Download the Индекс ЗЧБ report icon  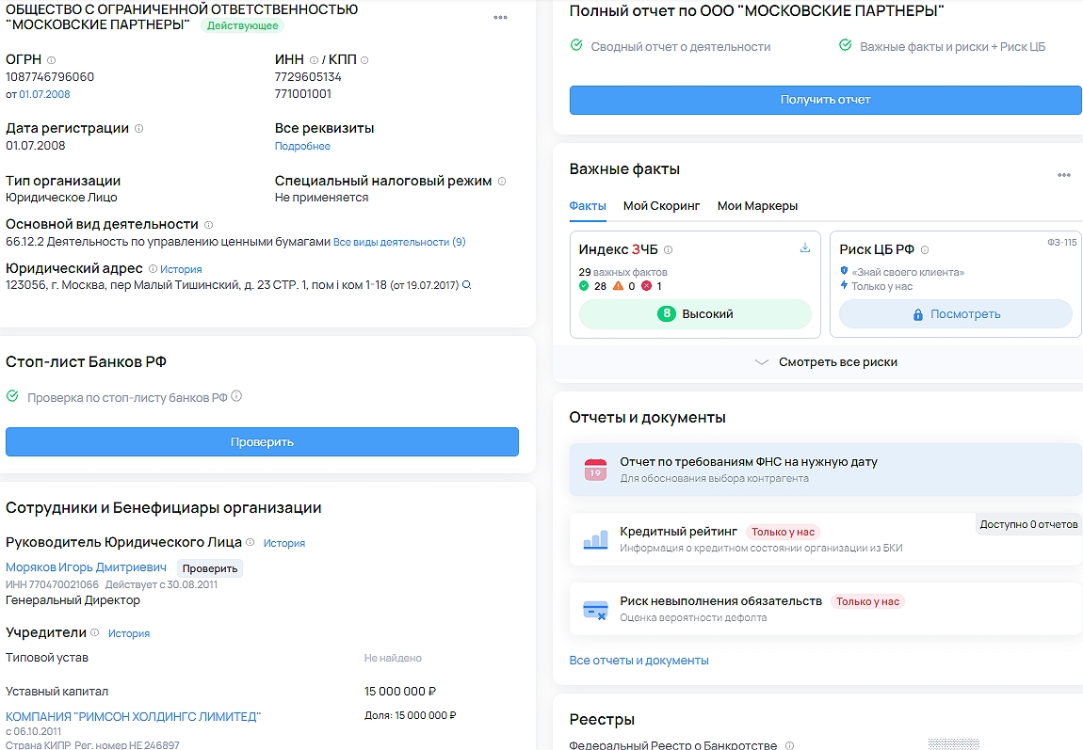click(805, 248)
